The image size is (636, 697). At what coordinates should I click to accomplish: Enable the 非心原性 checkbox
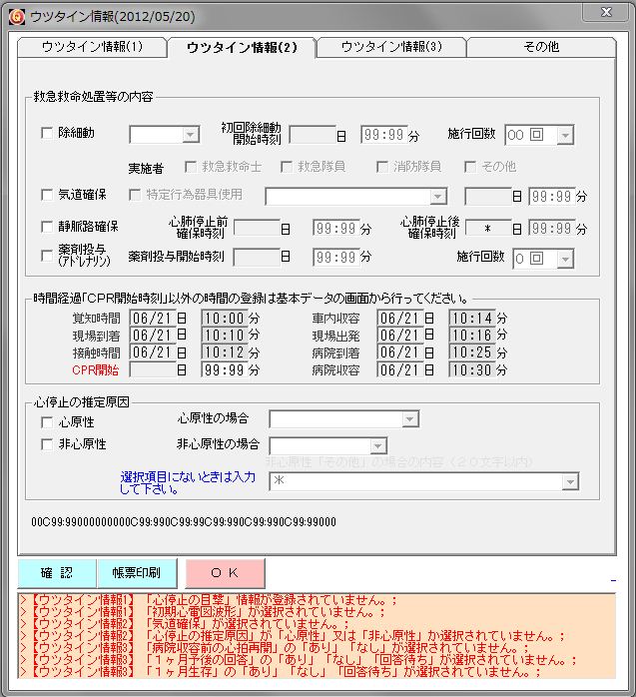click(47, 444)
